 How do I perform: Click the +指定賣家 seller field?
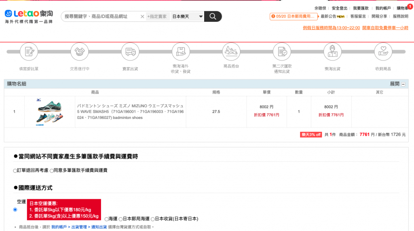click(x=158, y=17)
